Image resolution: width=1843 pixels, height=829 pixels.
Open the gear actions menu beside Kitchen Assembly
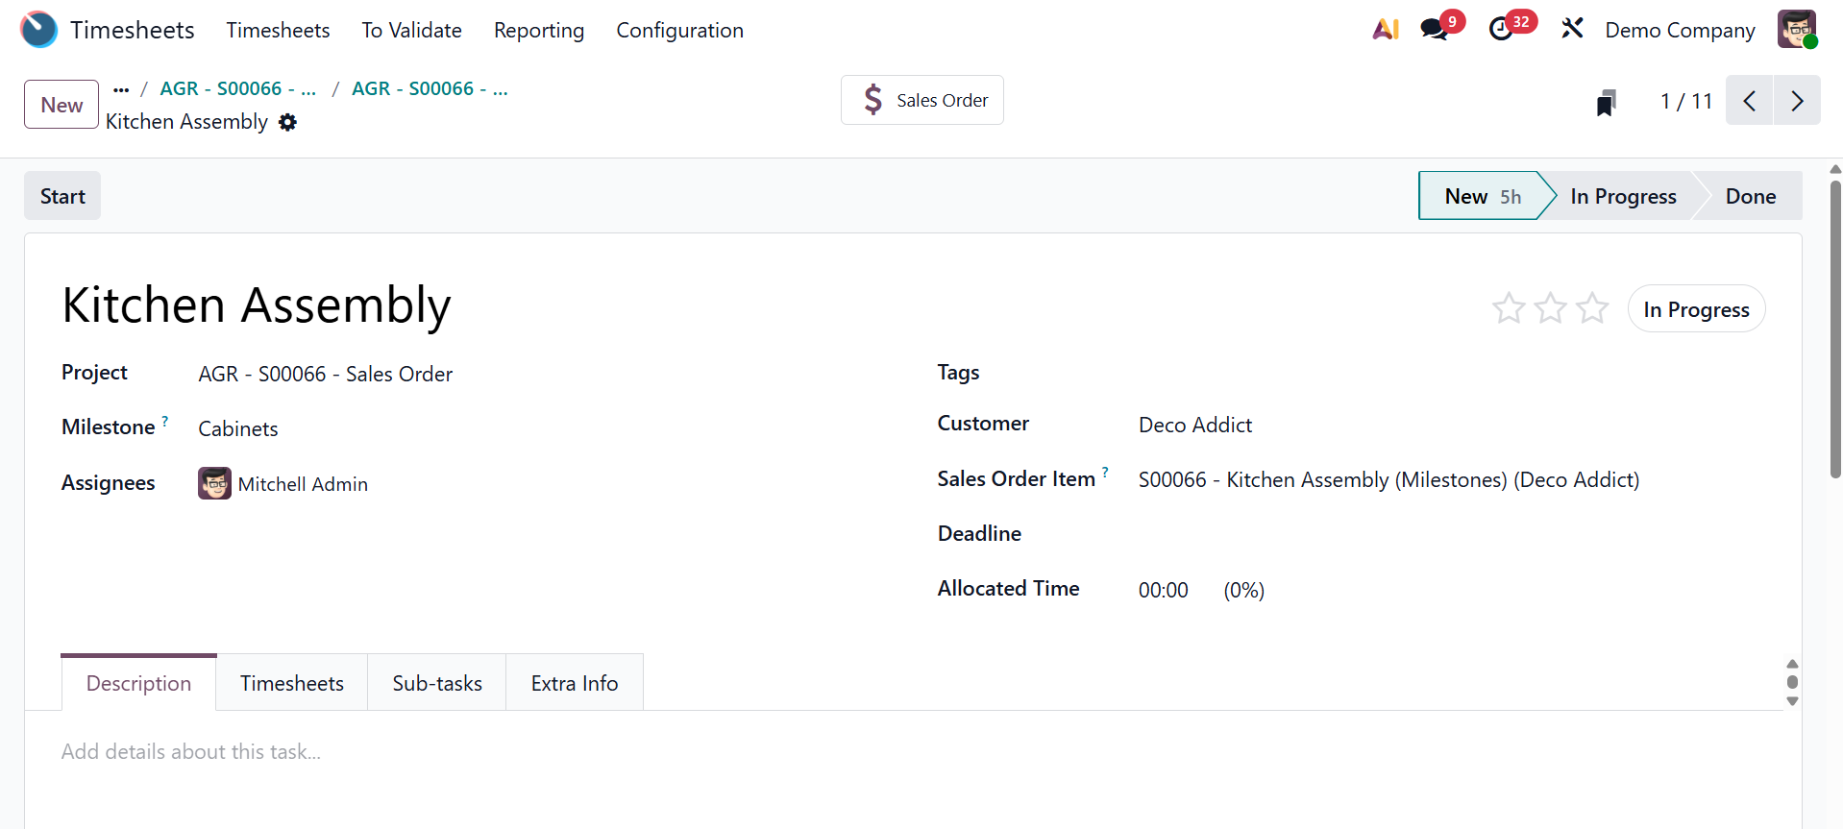pos(288,123)
